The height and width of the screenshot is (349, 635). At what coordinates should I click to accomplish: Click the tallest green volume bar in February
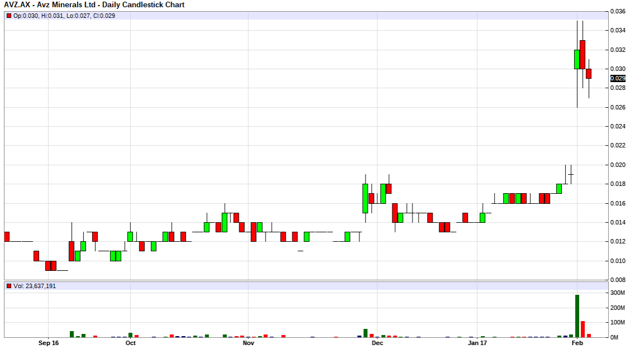(x=577, y=316)
